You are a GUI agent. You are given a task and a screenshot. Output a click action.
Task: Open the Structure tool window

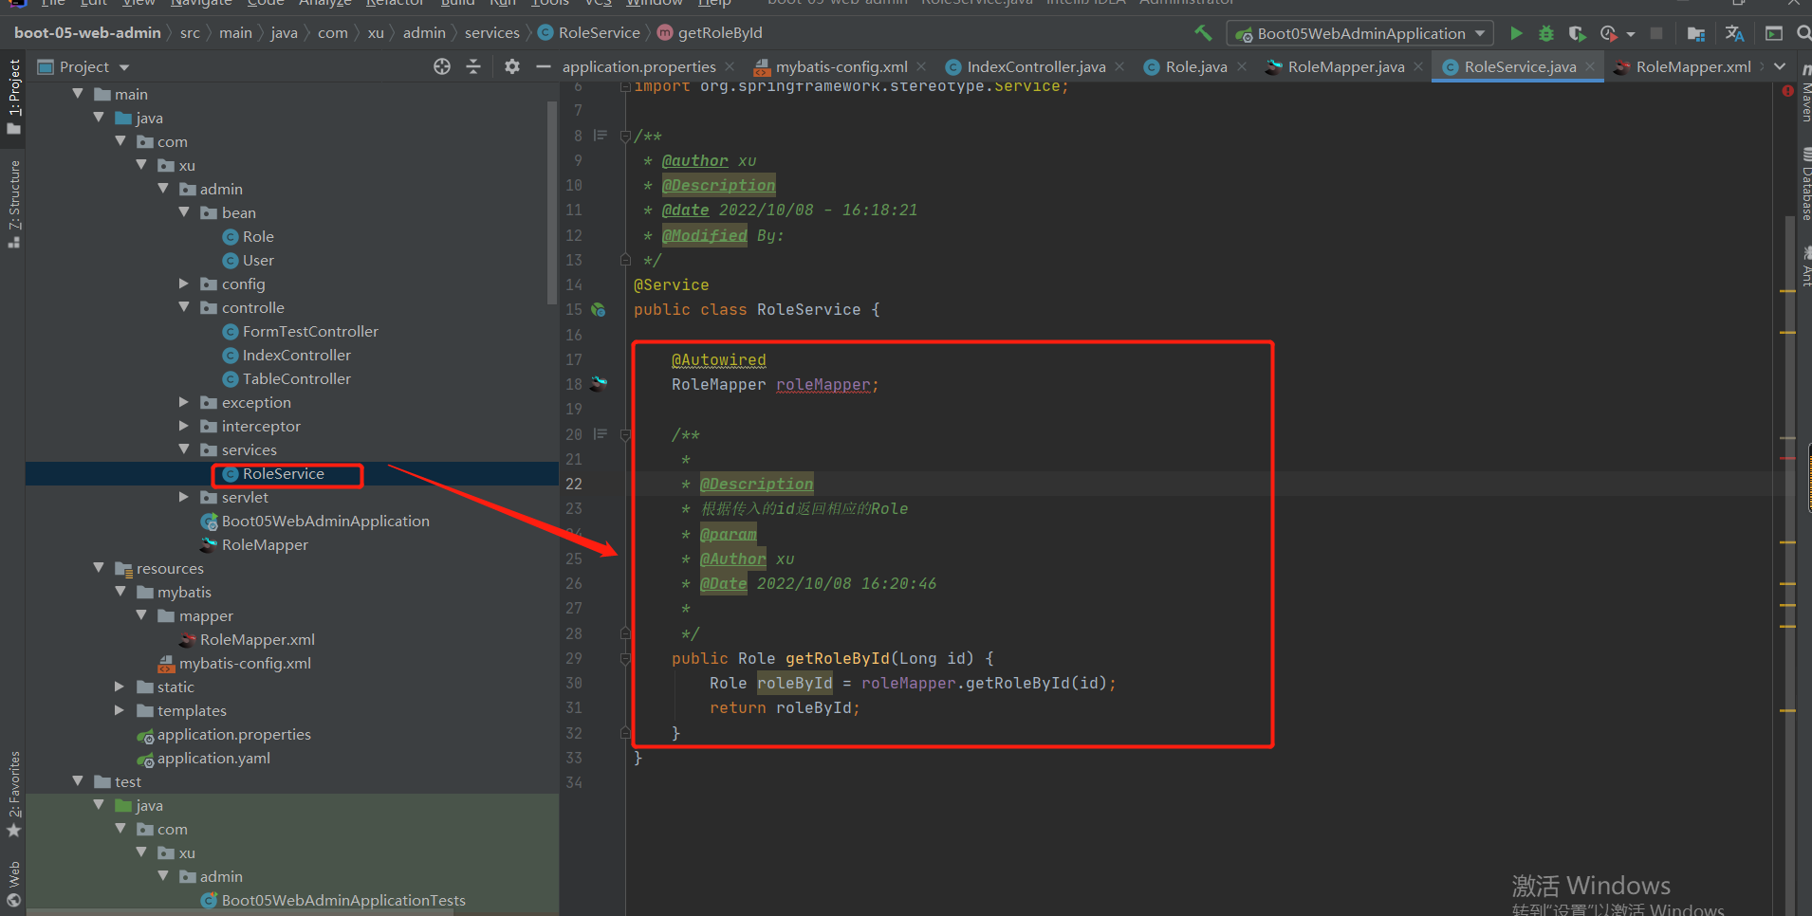13,204
